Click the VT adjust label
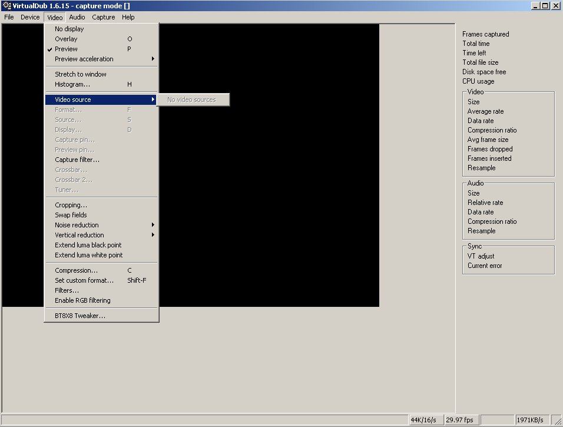563x427 pixels. tap(481, 256)
